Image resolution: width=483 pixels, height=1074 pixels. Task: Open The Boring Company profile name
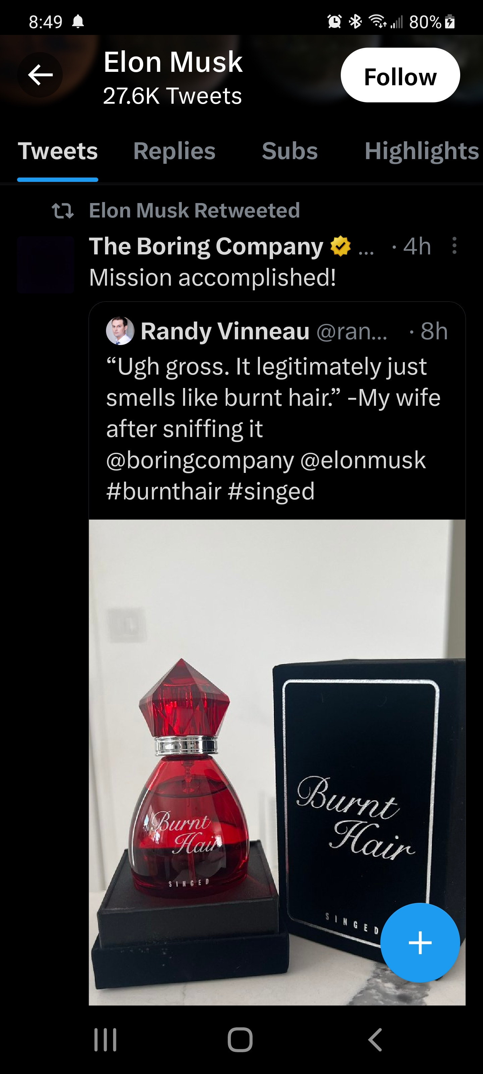(x=206, y=246)
